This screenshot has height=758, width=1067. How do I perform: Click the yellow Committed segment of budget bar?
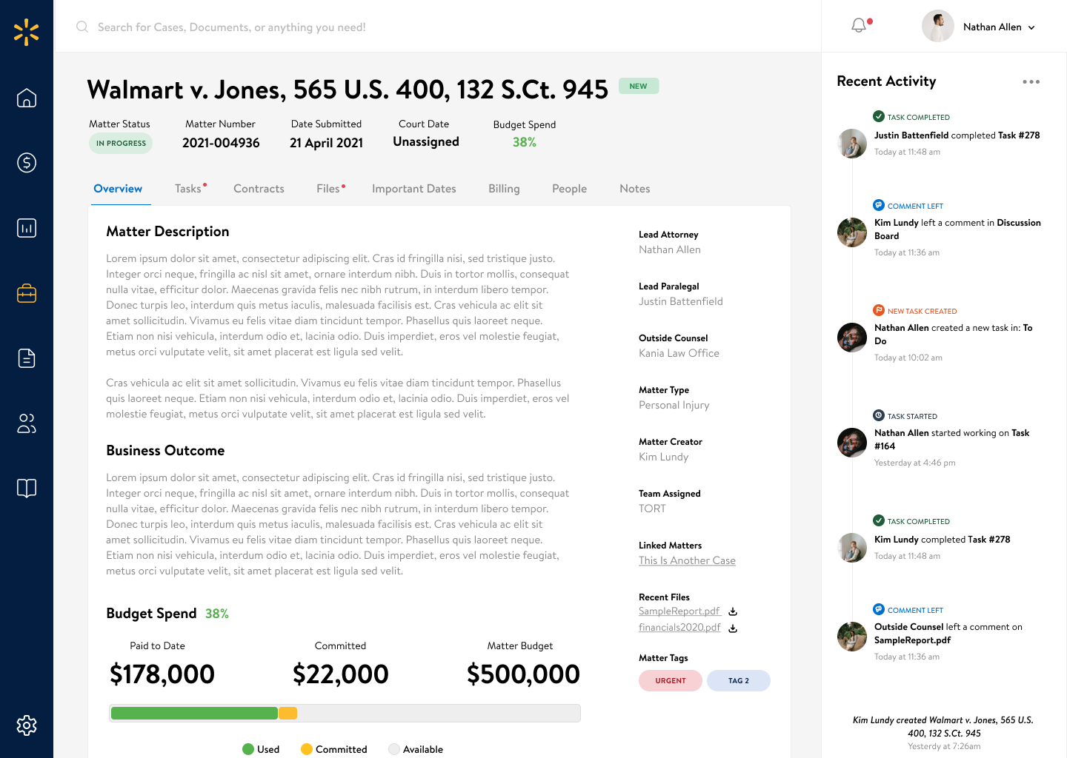tap(288, 713)
